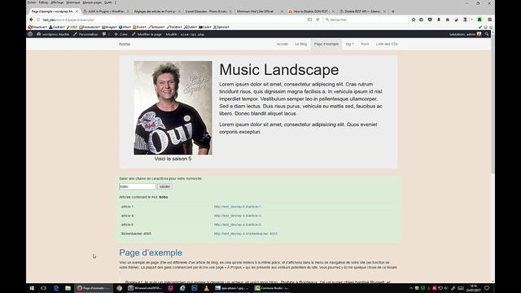Open the comments bubble in admin bar
Image resolution: width=521 pixels, height=293 pixels.
[x=104, y=34]
